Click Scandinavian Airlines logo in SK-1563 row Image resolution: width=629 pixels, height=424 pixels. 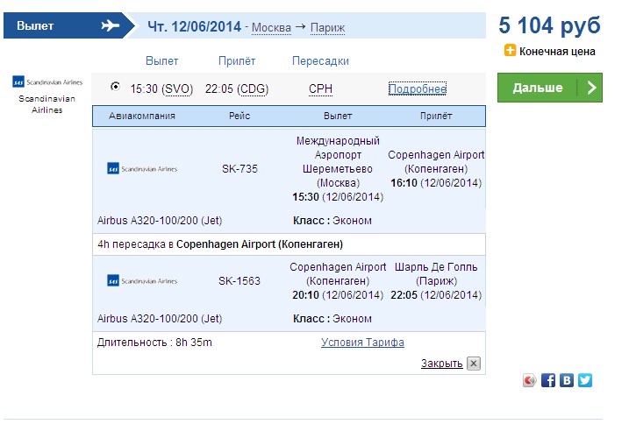coord(142,281)
